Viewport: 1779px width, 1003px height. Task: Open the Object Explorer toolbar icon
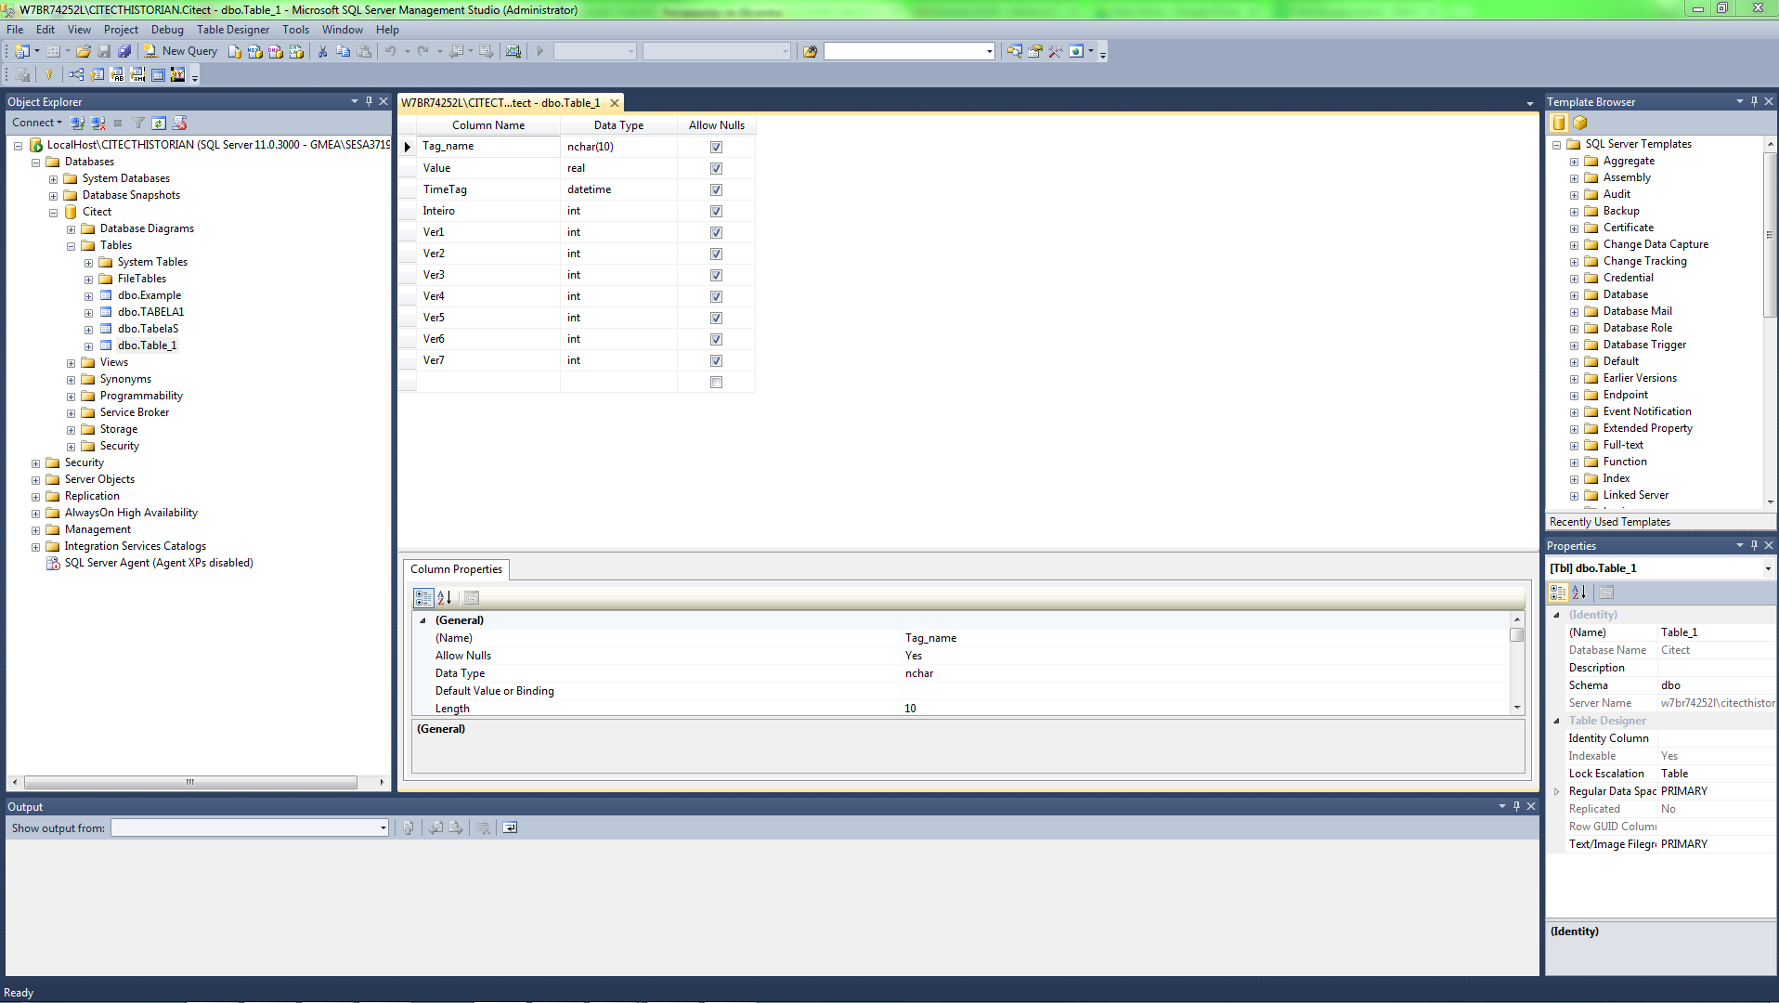(x=1014, y=52)
